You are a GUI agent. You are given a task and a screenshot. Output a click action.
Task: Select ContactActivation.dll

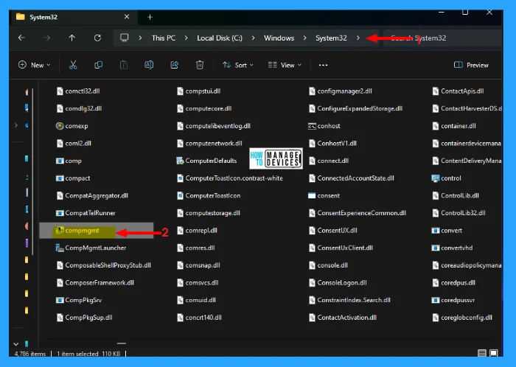[343, 318]
